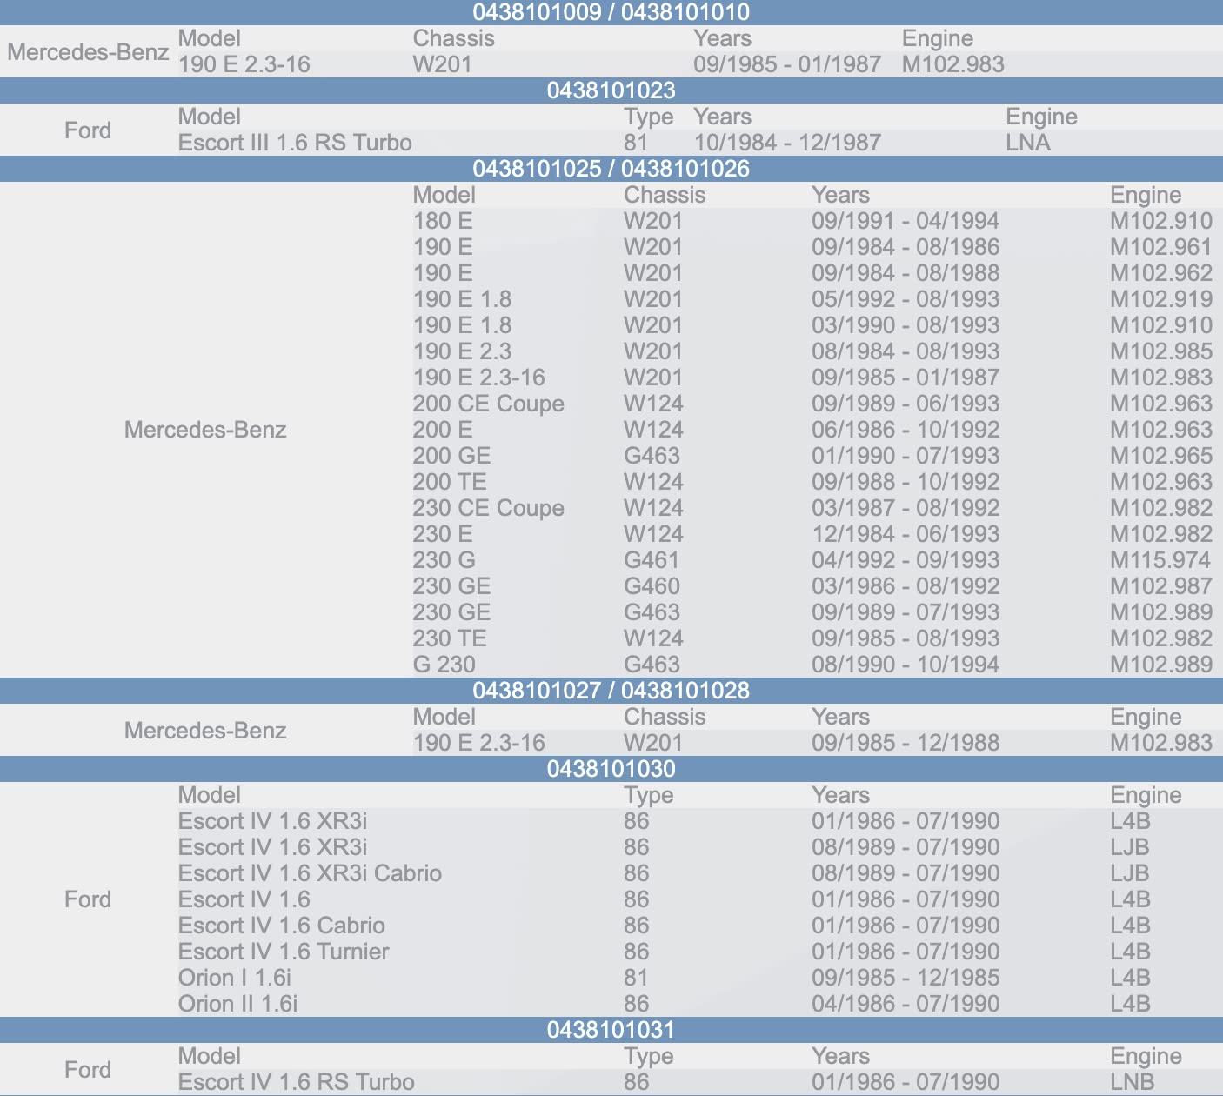The width and height of the screenshot is (1223, 1096).
Task: Select engine M102.989 in the G 230 row
Action: tap(1161, 665)
